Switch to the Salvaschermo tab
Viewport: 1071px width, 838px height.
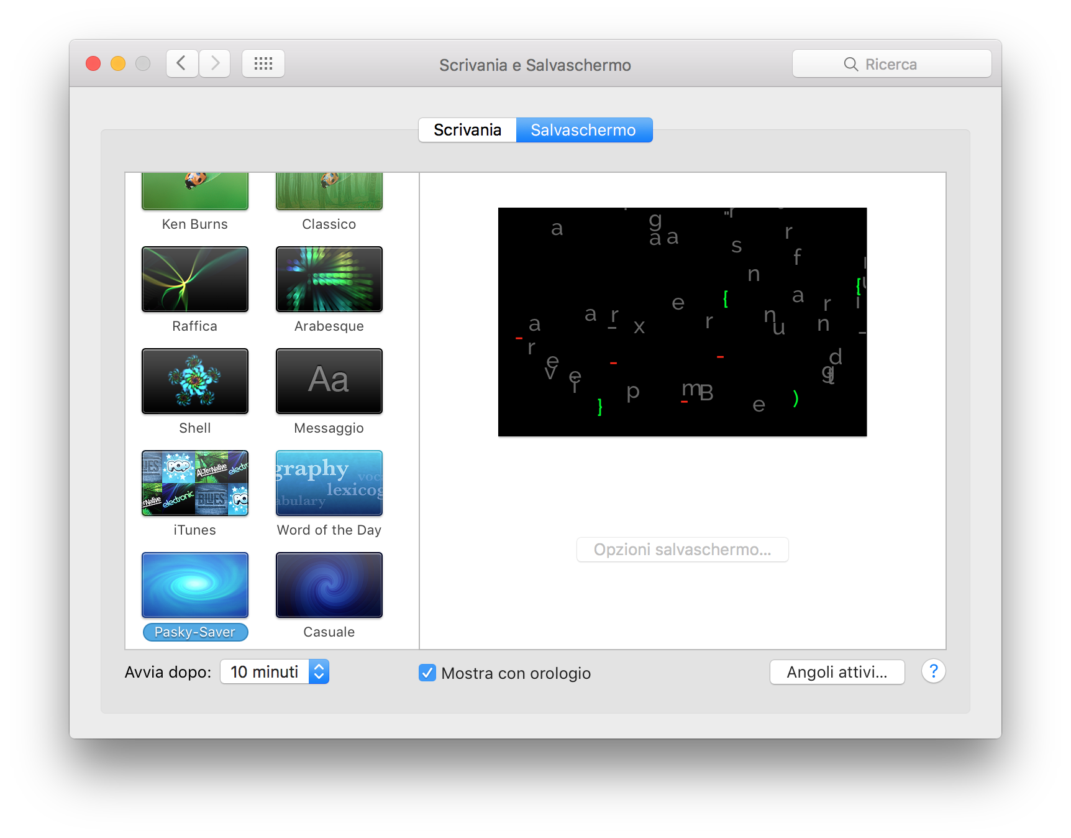coord(583,130)
